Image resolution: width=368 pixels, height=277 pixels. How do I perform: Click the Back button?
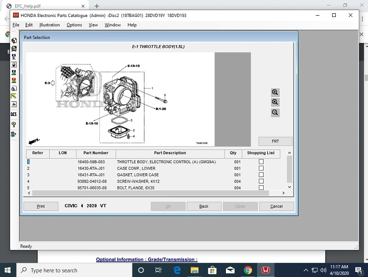coord(204,206)
